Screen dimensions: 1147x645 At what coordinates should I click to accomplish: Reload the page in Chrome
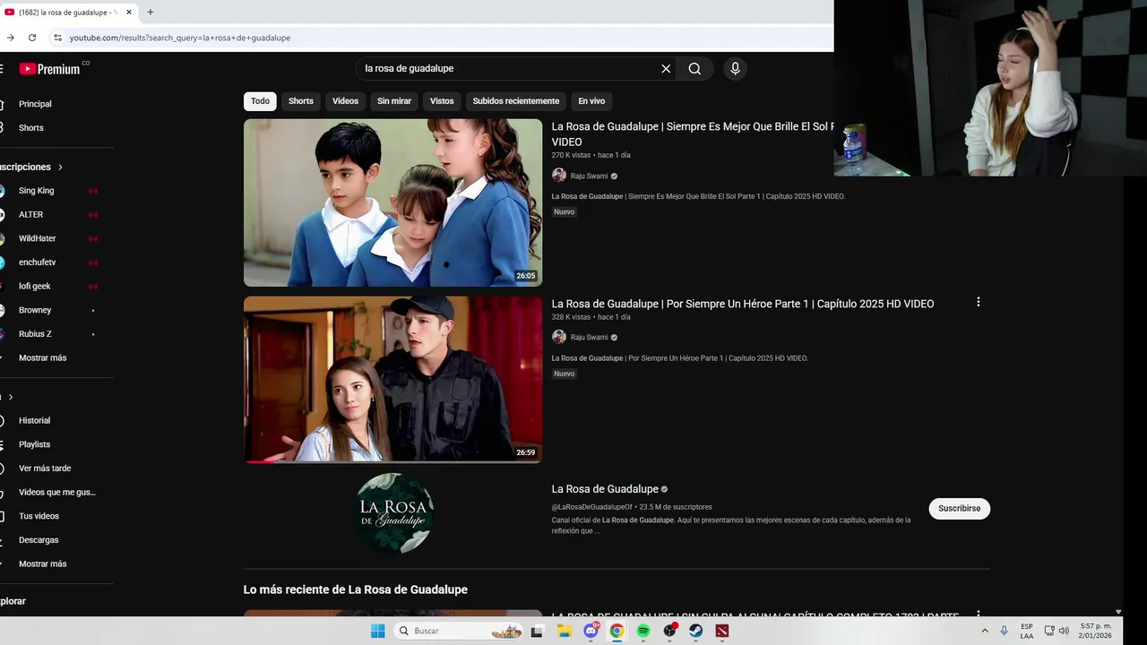pos(32,38)
